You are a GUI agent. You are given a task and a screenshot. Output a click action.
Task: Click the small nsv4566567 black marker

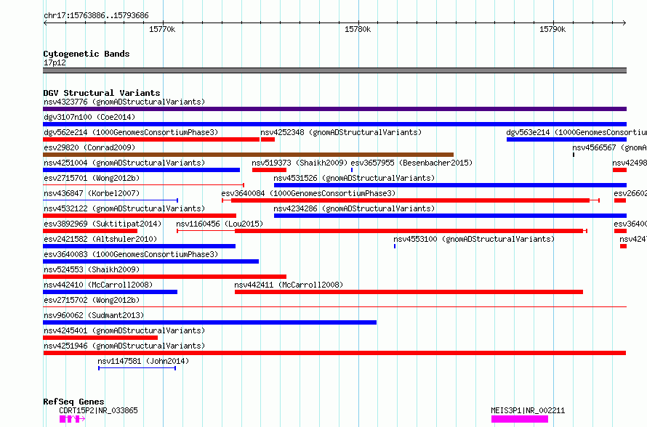coord(574,155)
